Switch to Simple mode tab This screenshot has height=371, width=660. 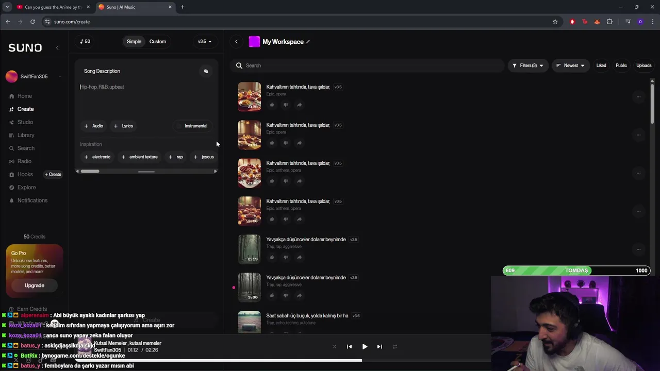point(134,42)
